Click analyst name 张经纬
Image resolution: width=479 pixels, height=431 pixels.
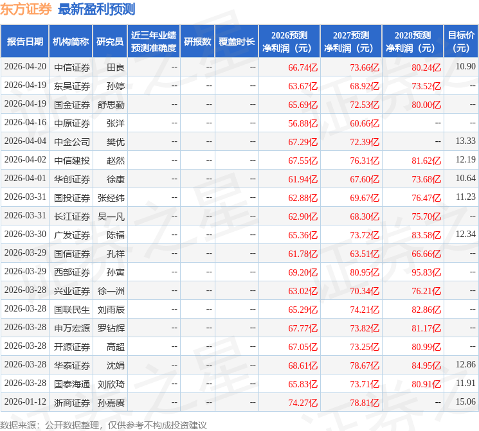[x=111, y=198]
